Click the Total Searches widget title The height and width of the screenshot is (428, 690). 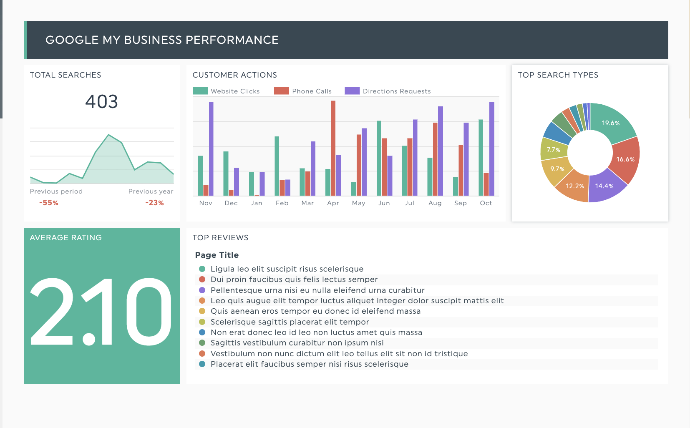click(65, 75)
